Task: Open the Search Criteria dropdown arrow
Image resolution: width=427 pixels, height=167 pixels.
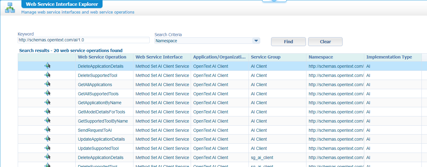Action: point(256,41)
